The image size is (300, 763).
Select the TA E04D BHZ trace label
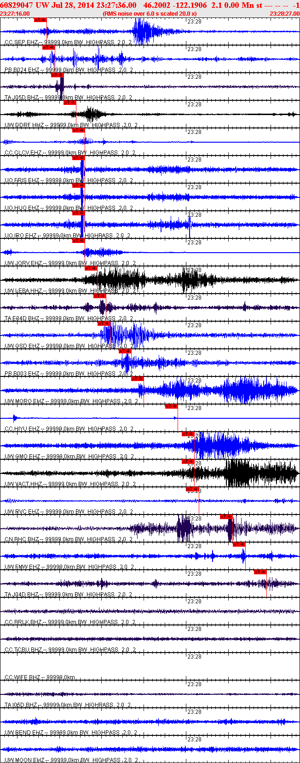69,318
